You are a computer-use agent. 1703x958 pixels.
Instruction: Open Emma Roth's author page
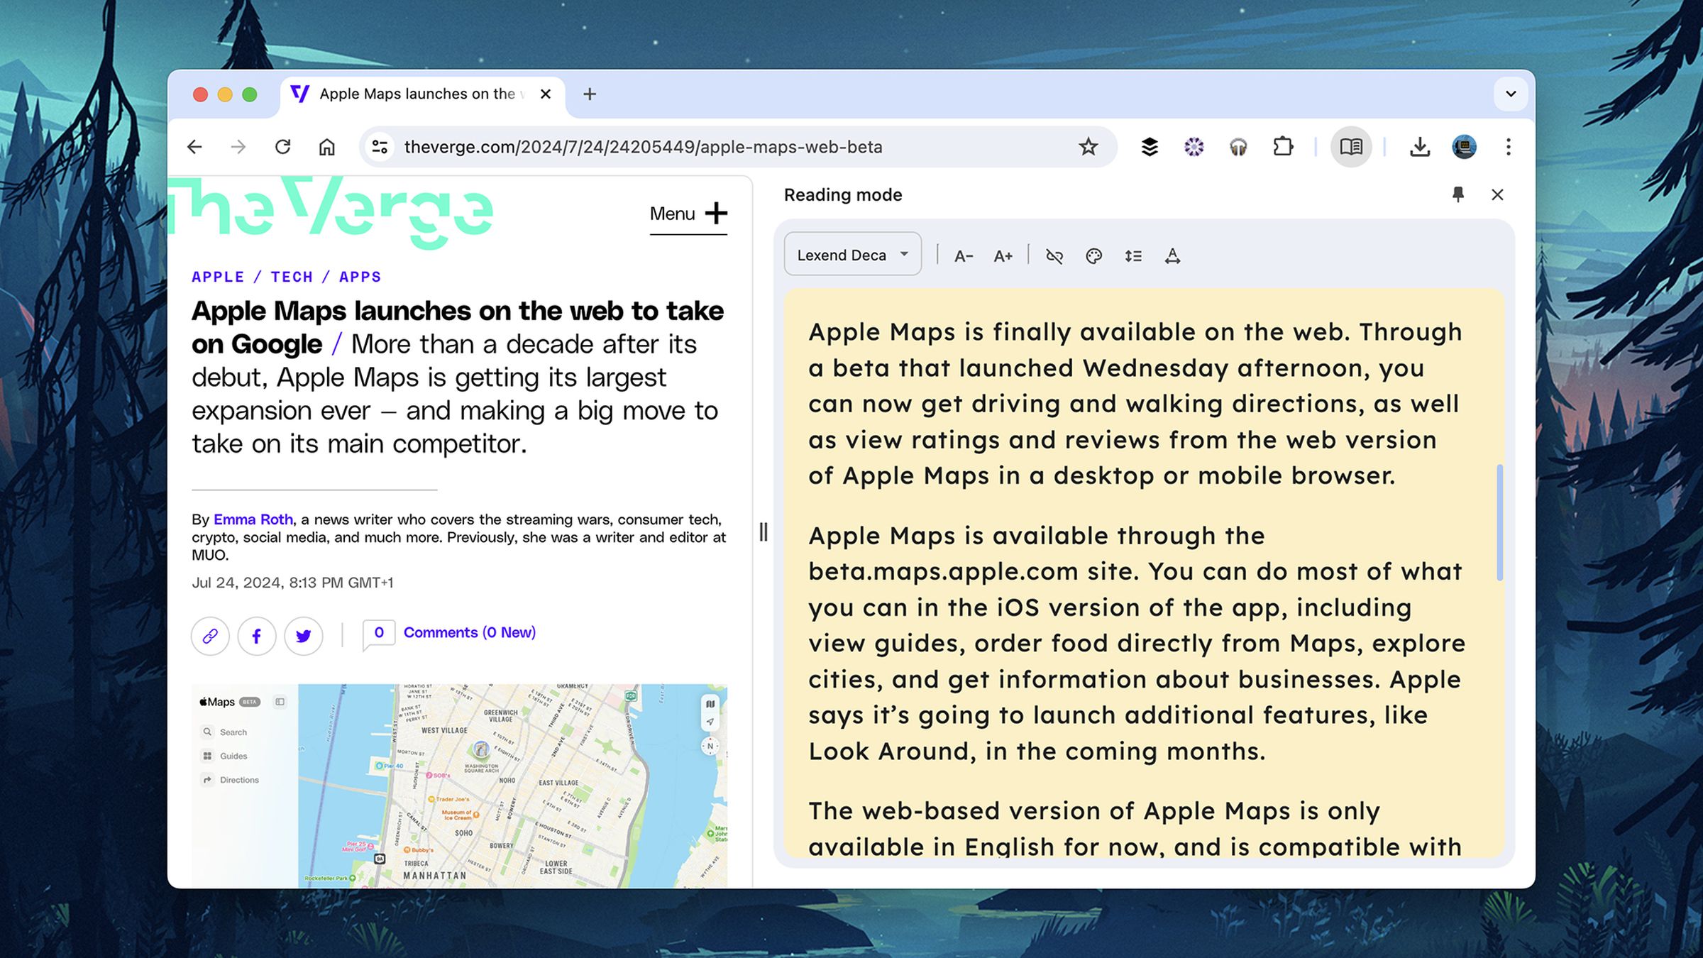point(253,519)
